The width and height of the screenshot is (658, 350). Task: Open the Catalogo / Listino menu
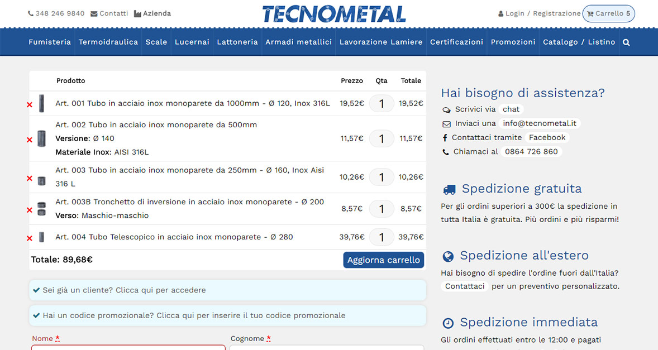(x=579, y=42)
